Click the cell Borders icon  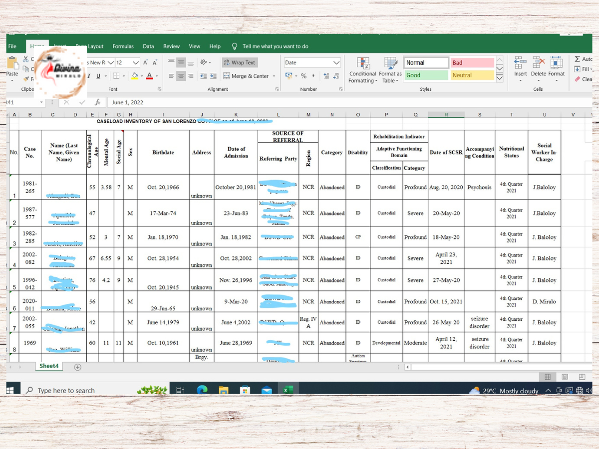coord(116,76)
